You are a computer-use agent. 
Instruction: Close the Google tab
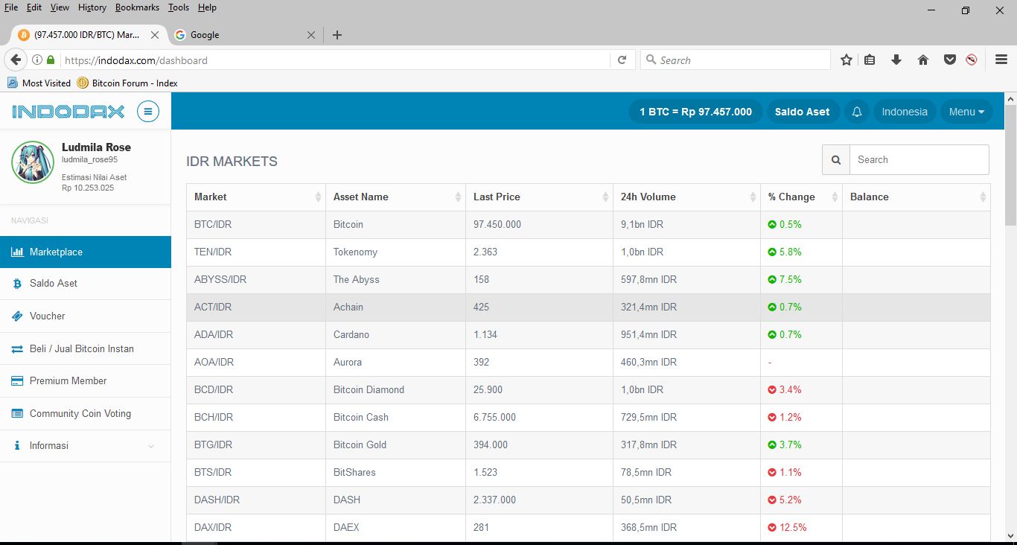point(311,35)
